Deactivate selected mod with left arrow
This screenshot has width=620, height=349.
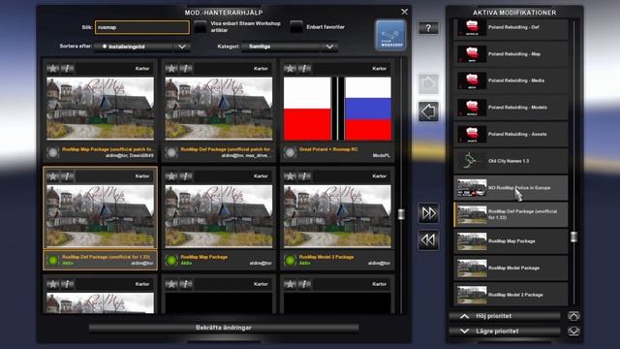(x=428, y=111)
